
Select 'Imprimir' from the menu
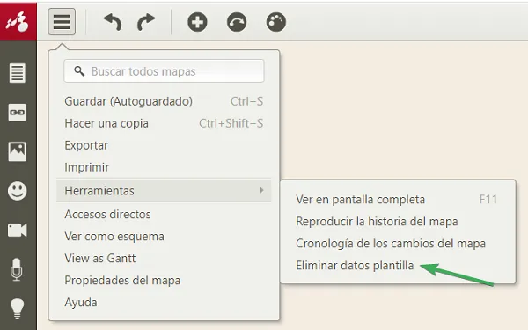click(x=164, y=167)
